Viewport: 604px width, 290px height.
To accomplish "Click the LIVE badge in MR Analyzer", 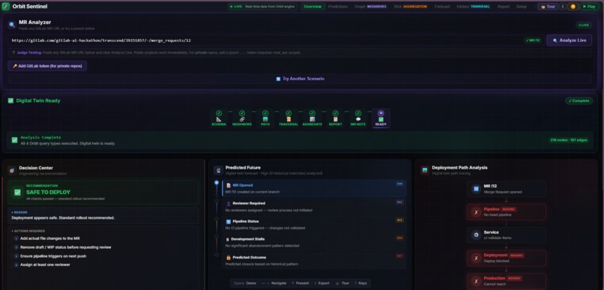I will click(x=584, y=25).
